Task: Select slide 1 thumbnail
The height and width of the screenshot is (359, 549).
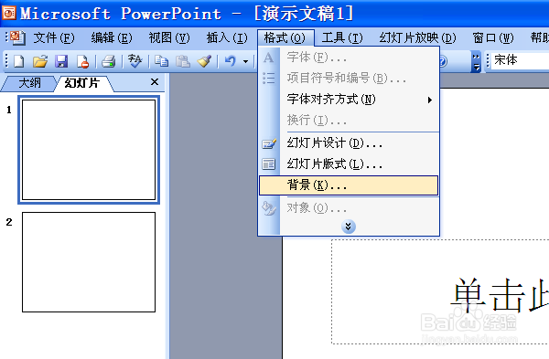Action: click(89, 150)
